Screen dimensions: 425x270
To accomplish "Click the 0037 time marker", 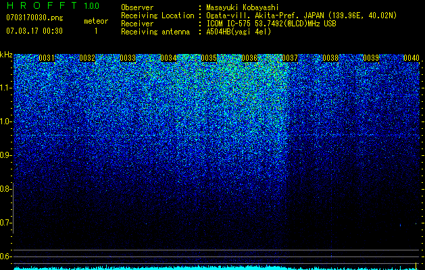I will [x=290, y=58].
